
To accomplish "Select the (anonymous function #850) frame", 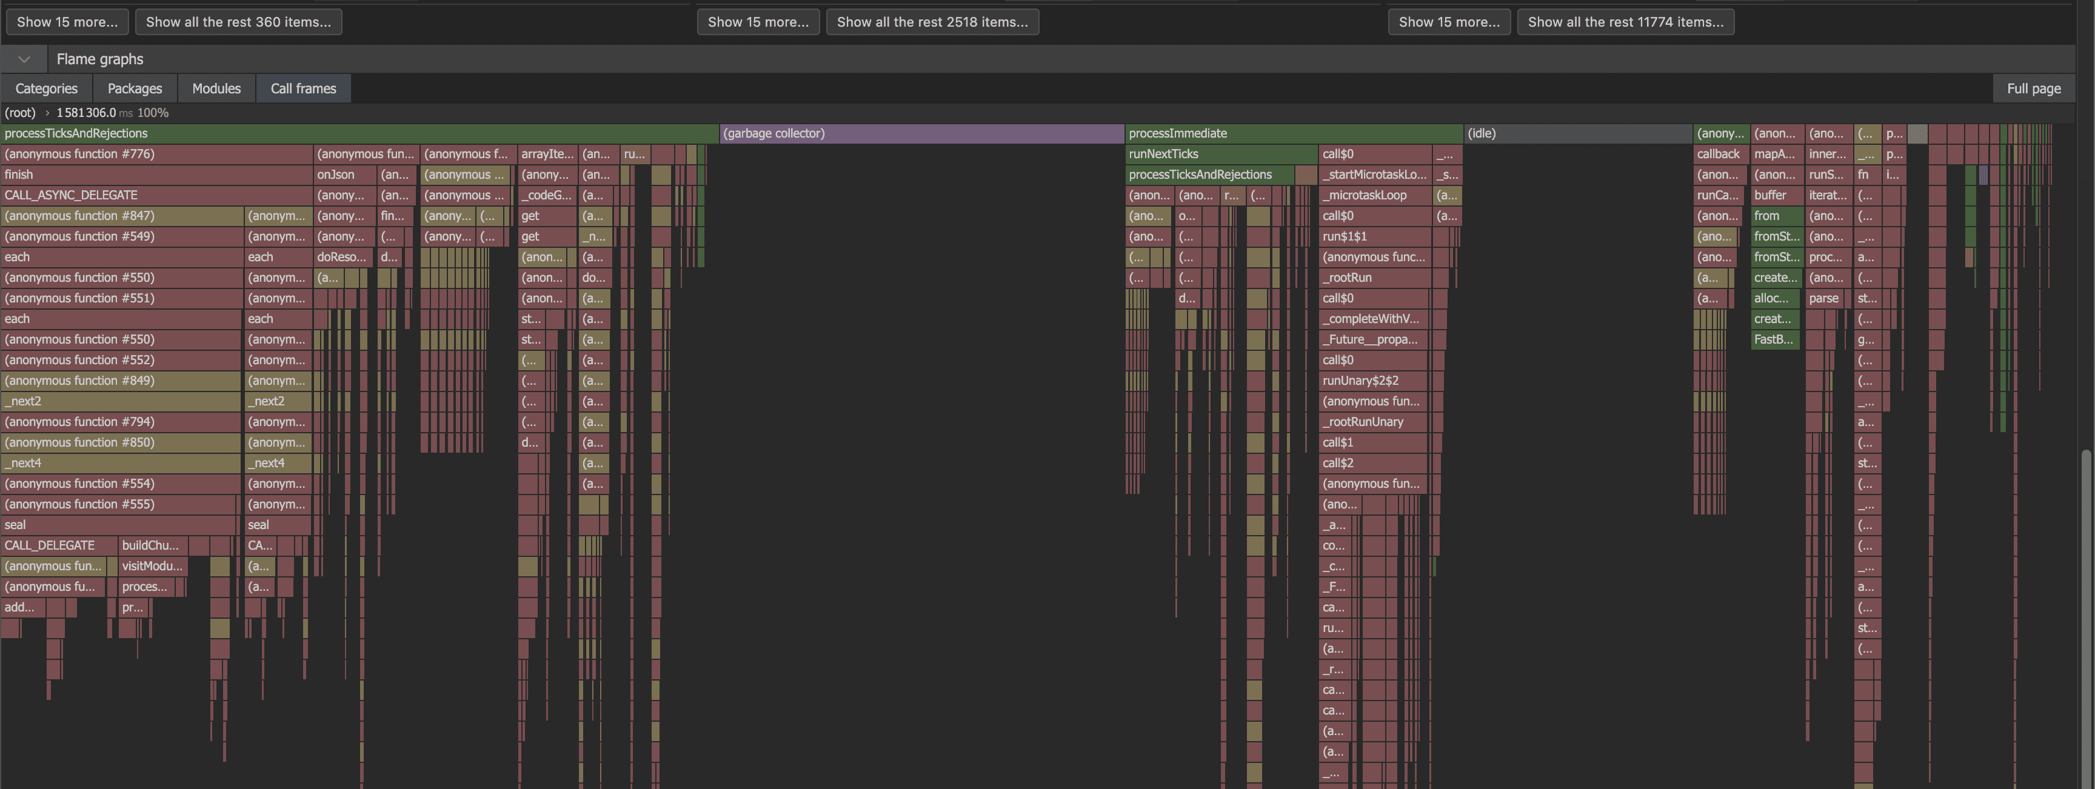I will click(121, 442).
